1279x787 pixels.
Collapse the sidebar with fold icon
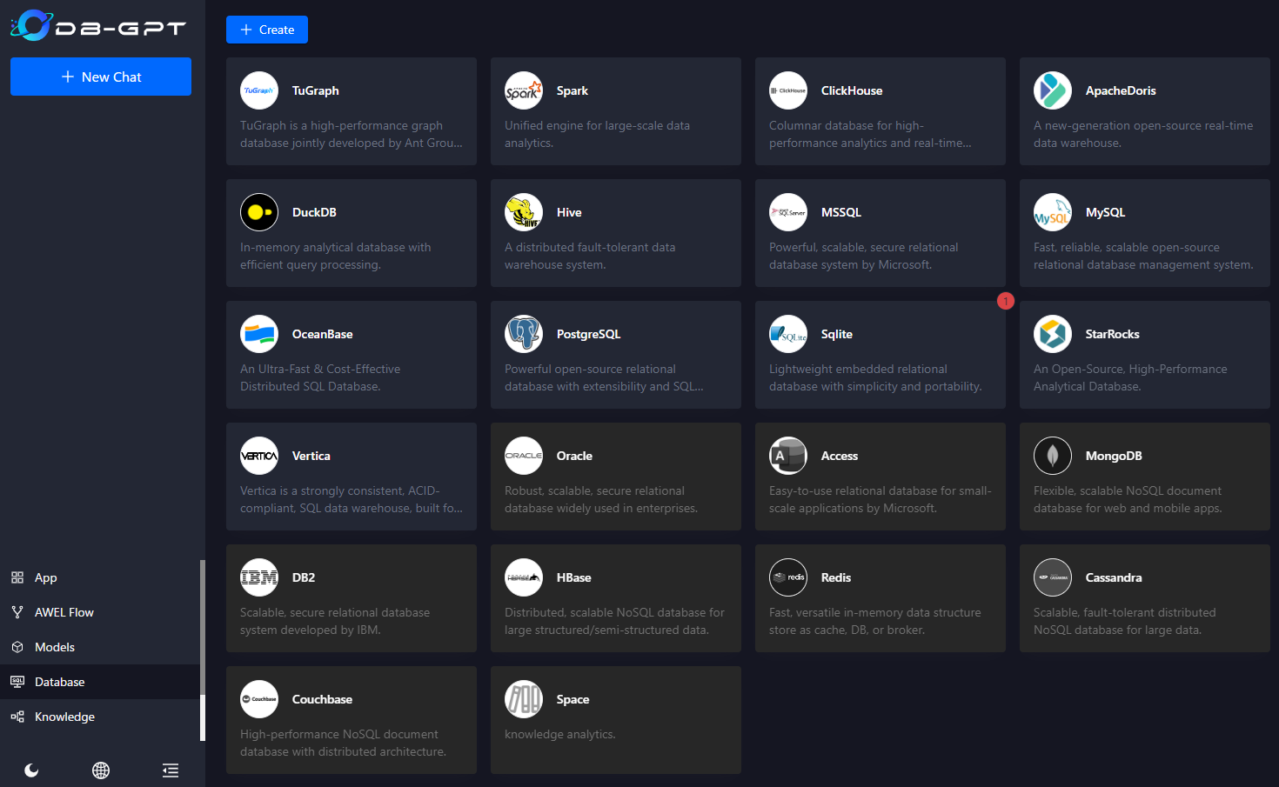[x=171, y=770]
